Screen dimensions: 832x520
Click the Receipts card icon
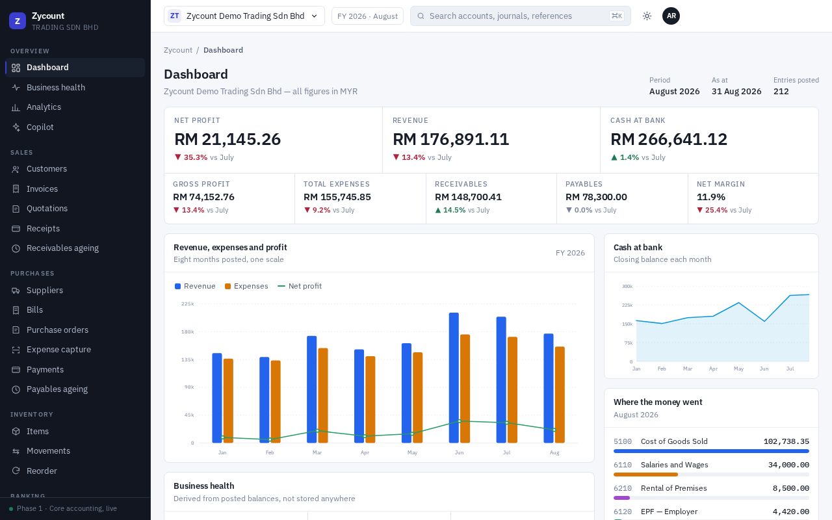click(x=16, y=229)
